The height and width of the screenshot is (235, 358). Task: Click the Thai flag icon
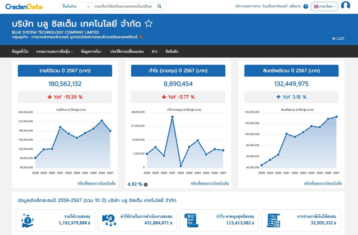(316, 6)
